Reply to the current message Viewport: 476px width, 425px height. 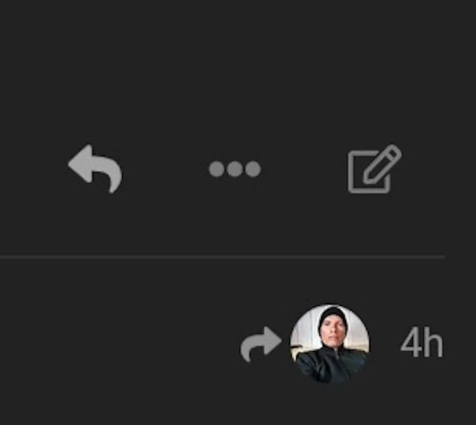coord(95,169)
